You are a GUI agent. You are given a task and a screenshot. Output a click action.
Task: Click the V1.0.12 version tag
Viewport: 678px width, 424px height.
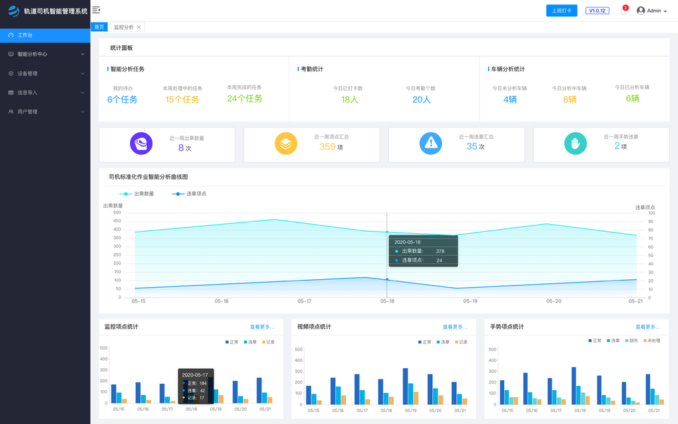click(x=597, y=11)
